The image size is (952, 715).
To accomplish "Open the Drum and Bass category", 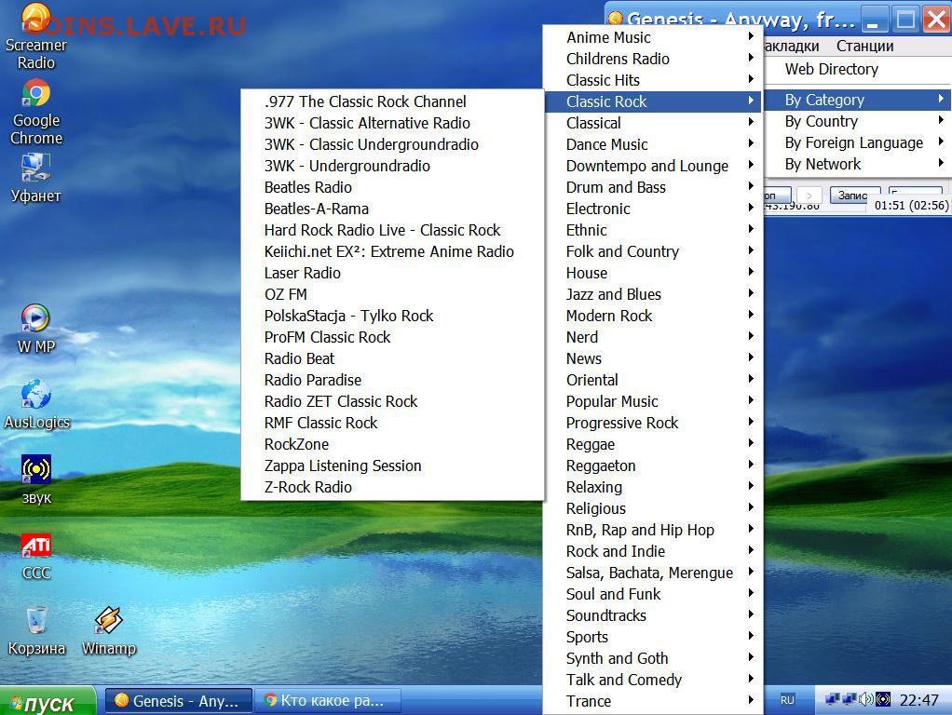I will [652, 187].
